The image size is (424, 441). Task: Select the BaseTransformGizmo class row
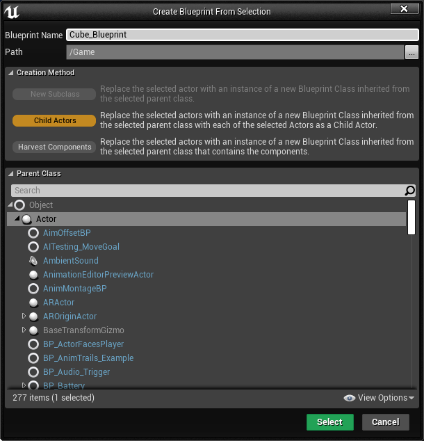coord(206,330)
